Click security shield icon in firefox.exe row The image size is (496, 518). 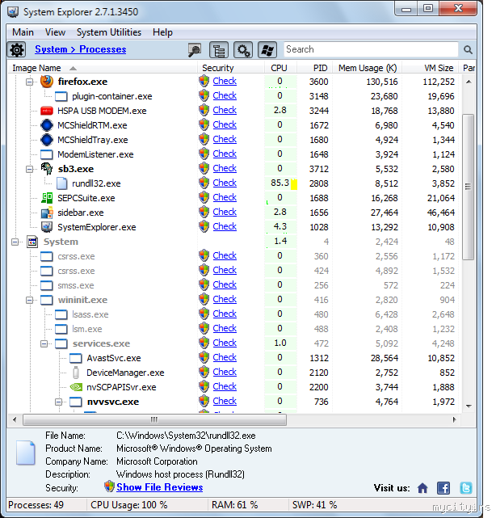[x=204, y=81]
